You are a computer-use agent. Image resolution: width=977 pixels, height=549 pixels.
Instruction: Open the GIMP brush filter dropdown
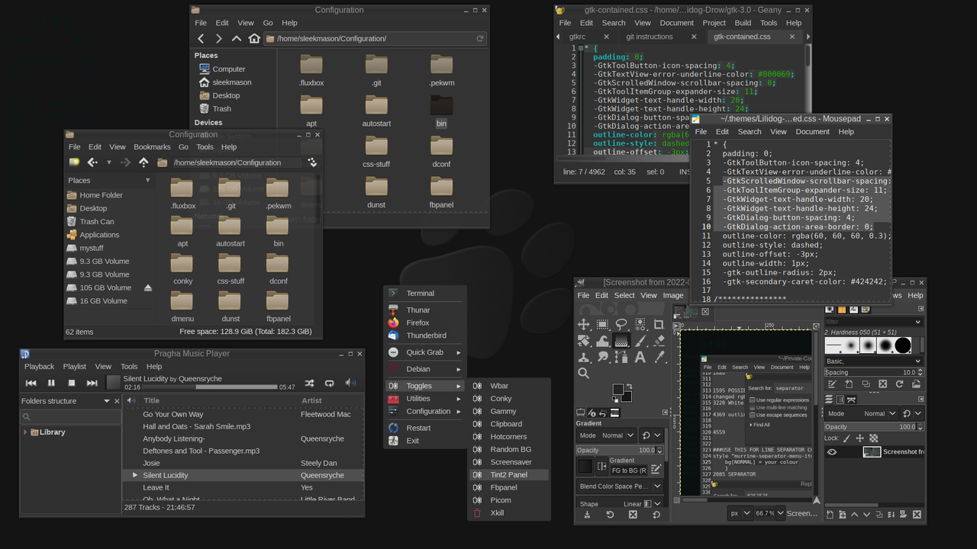click(917, 322)
